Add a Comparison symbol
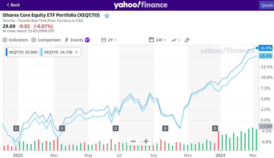Image resolution: width=274 pixels, height=158 pixels. (46, 40)
